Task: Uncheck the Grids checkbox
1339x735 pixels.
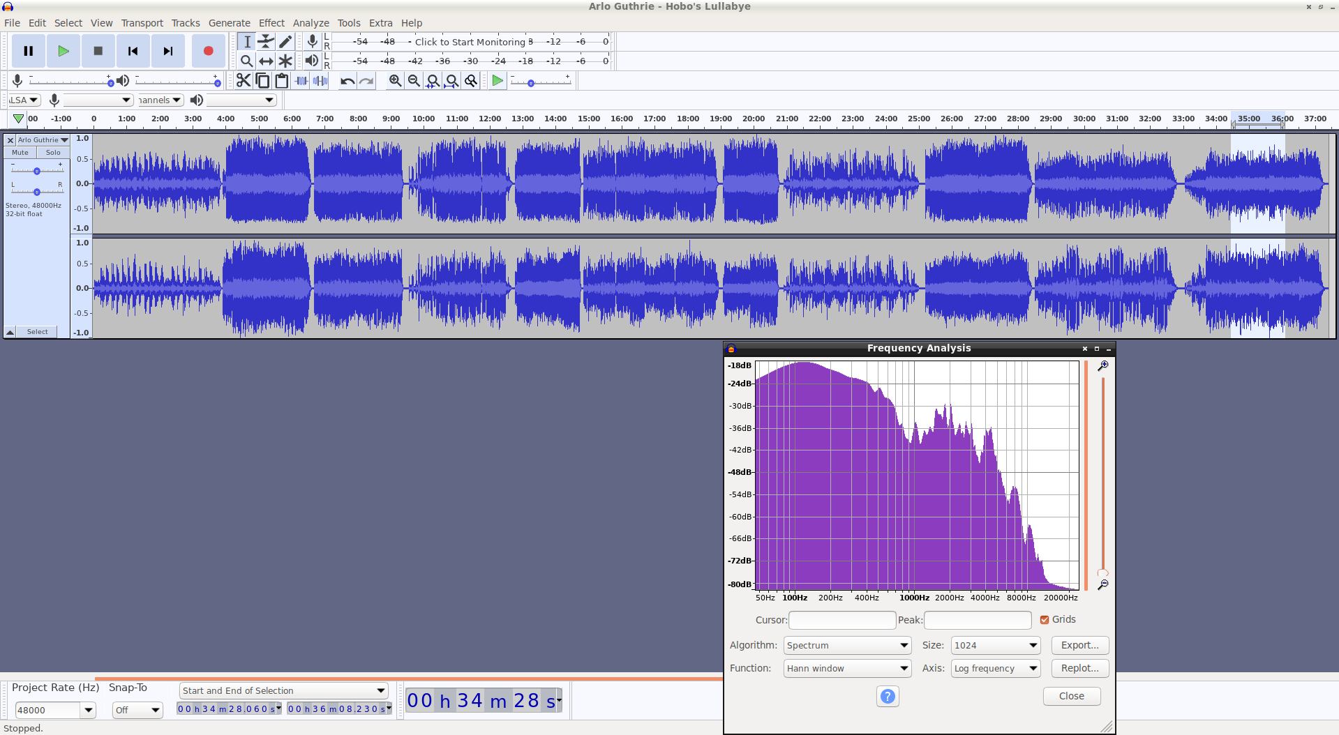Action: tap(1045, 619)
